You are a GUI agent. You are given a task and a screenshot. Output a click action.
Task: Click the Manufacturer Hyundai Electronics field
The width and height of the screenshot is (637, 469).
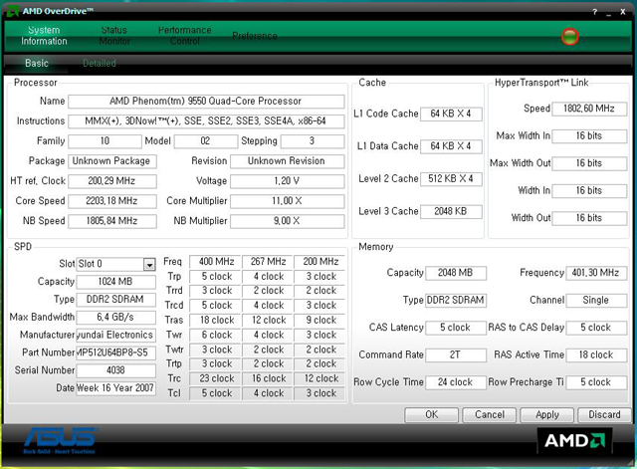pyautogui.click(x=115, y=336)
